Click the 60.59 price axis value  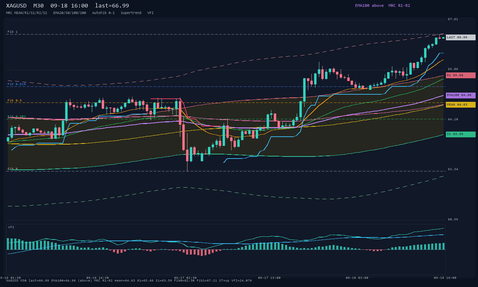pyautogui.click(x=453, y=219)
